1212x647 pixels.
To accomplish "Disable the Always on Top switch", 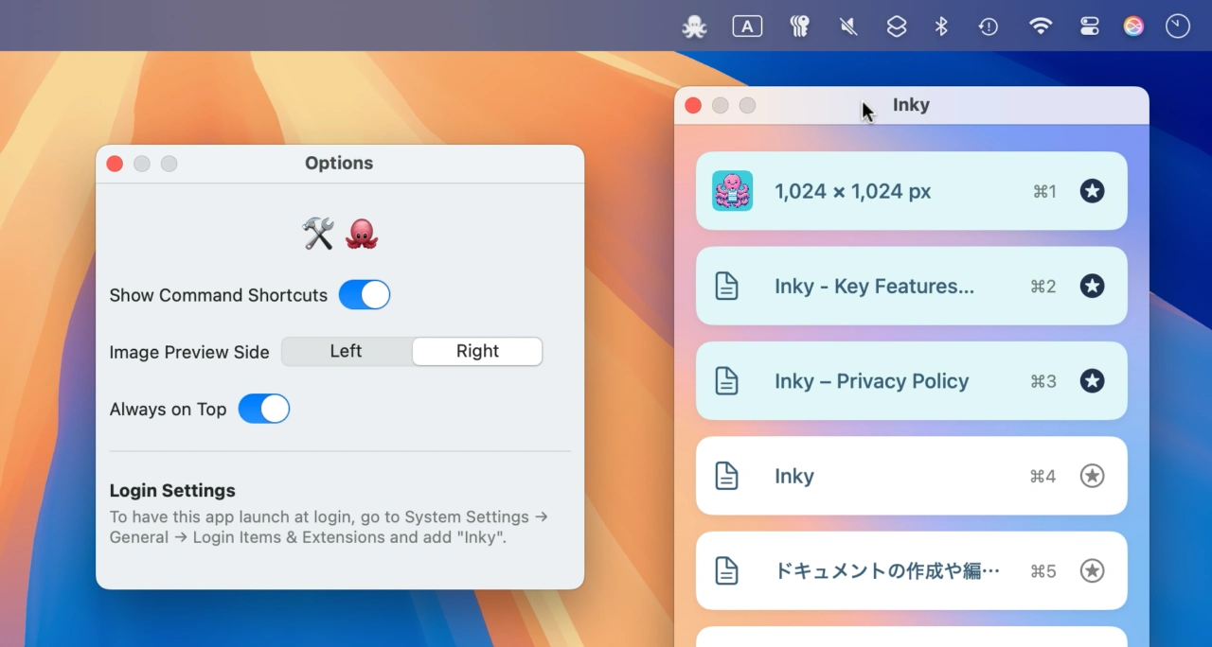I will [264, 409].
